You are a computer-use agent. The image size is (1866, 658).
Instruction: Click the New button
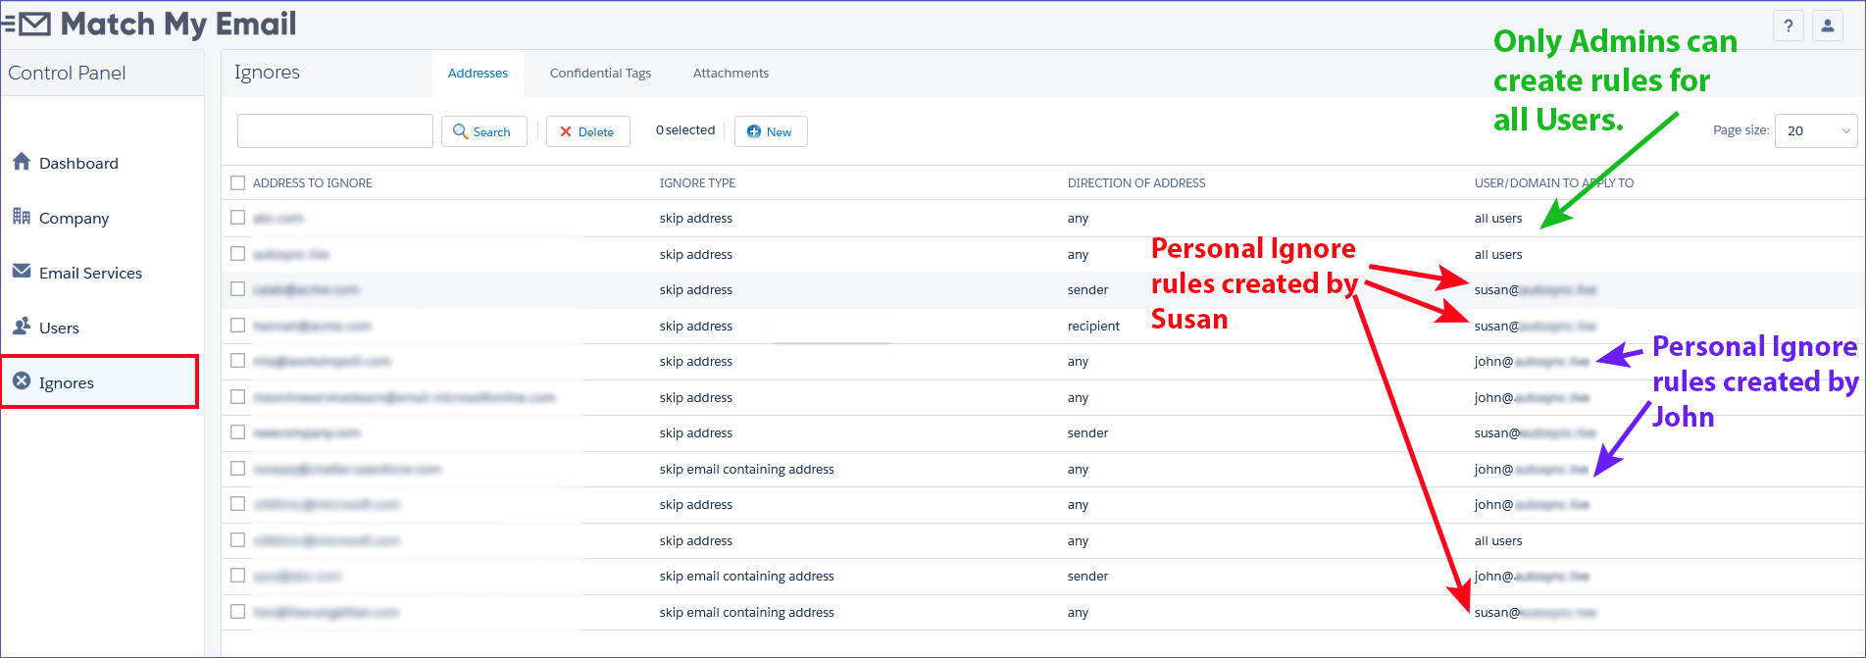[771, 131]
